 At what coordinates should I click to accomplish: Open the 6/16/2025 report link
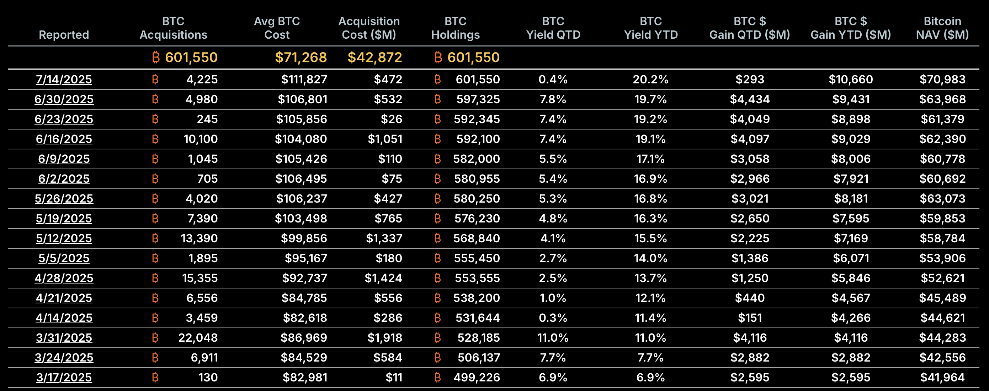click(64, 139)
